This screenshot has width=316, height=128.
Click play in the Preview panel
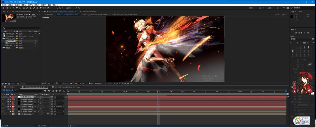[302, 33]
